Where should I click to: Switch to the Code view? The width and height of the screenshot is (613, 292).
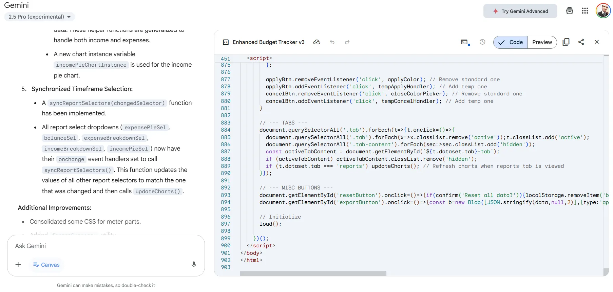tap(511, 42)
